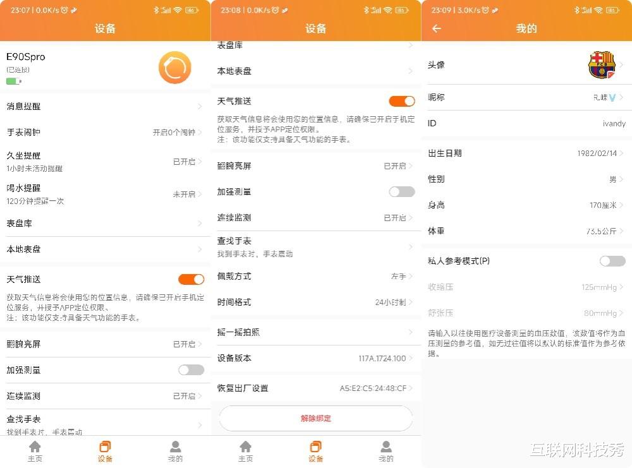
Task: Open 摇一摇拍照 row
Action: [315, 332]
